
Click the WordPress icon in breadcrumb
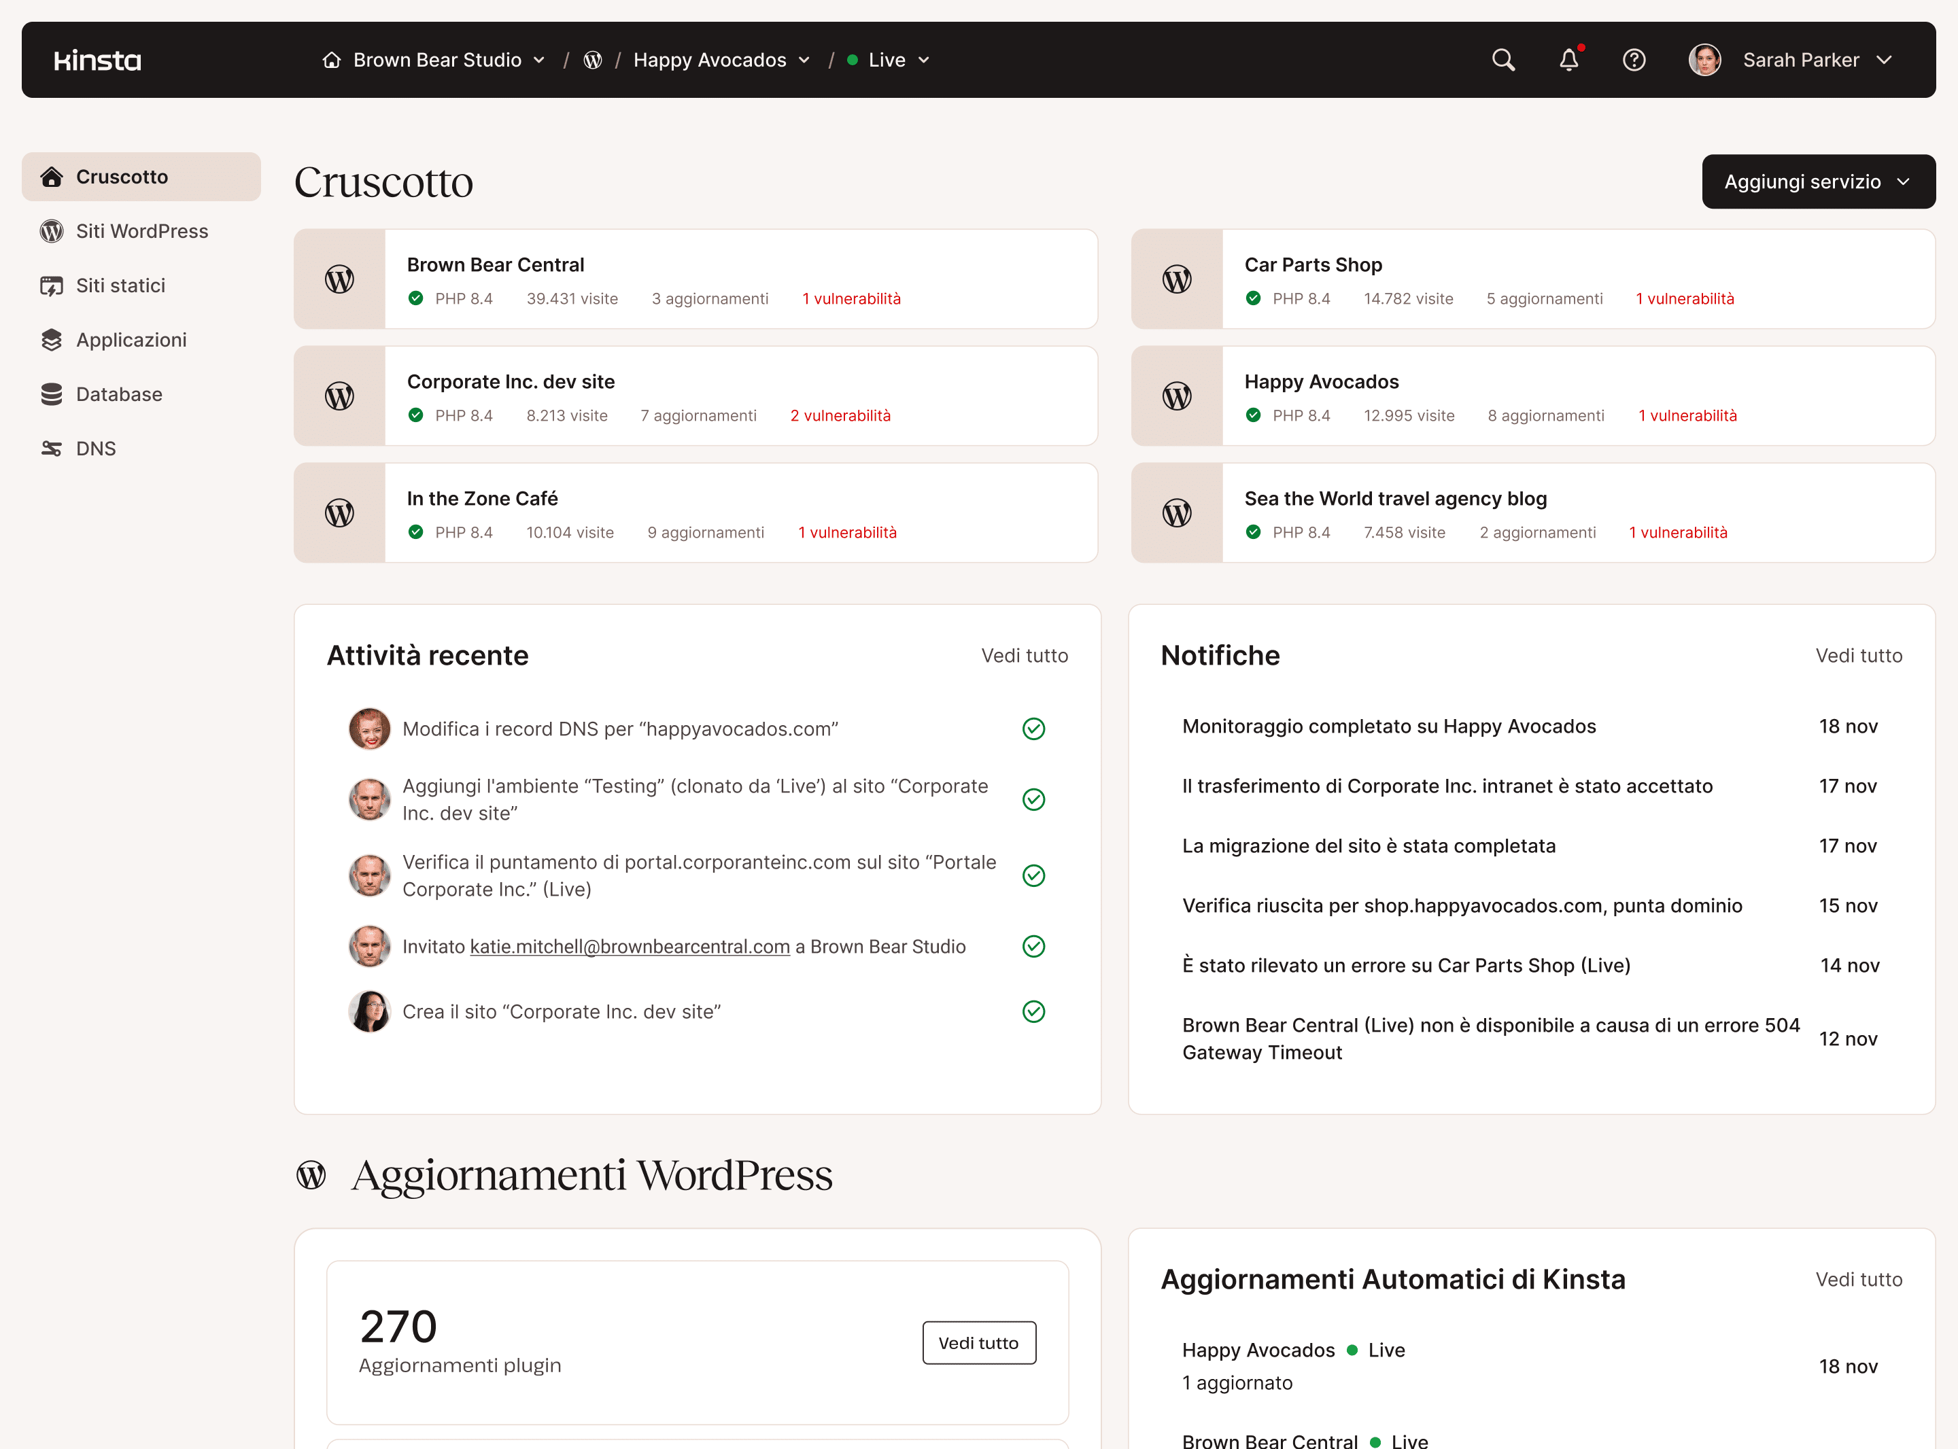[x=593, y=60]
